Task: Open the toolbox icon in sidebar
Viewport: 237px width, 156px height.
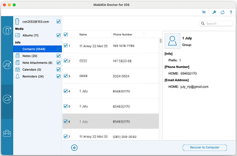Action: (7, 133)
